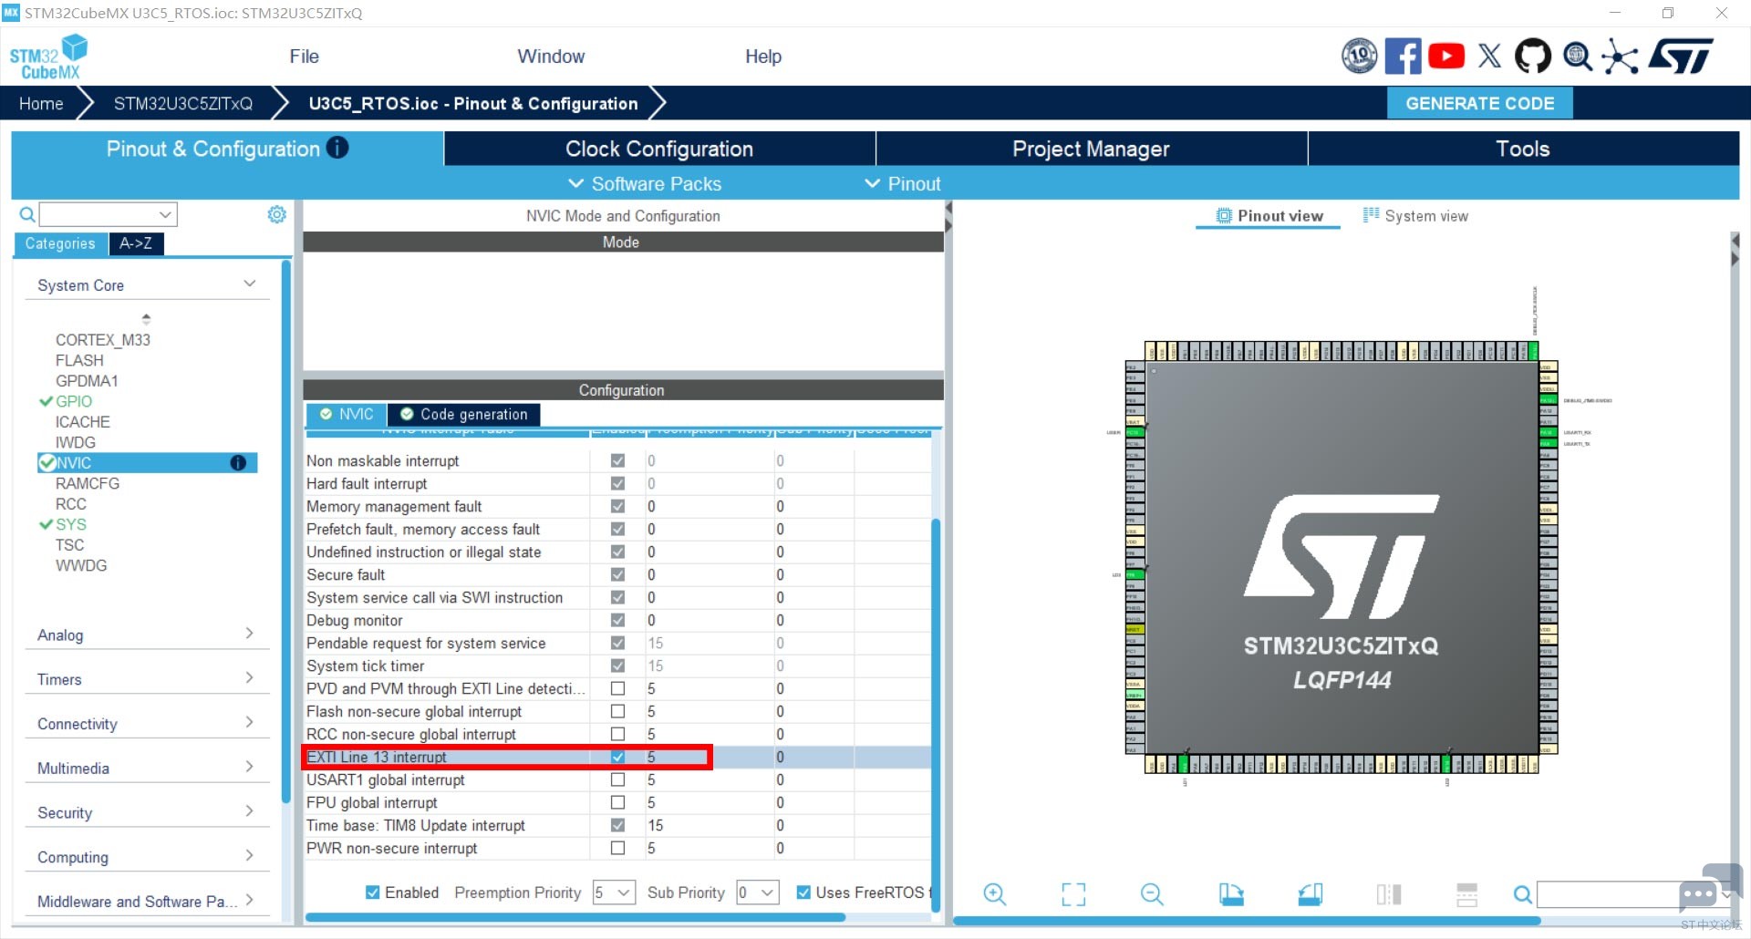
Task: Toggle PVD and PVM through EXTI Line interrupt checkbox
Action: click(x=617, y=688)
